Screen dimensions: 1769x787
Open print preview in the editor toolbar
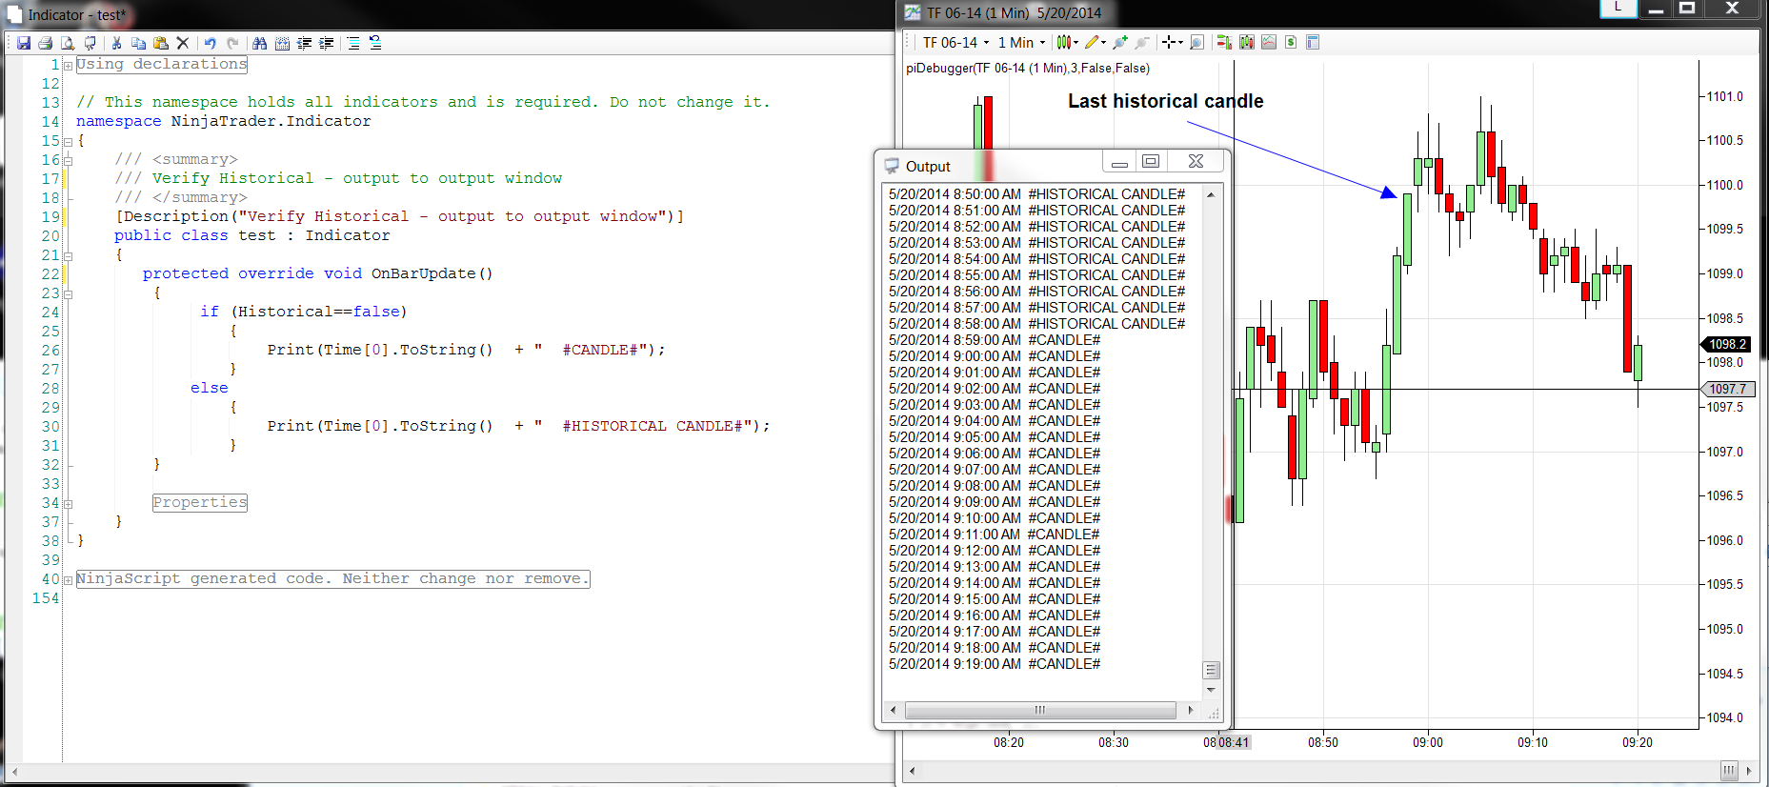(68, 43)
